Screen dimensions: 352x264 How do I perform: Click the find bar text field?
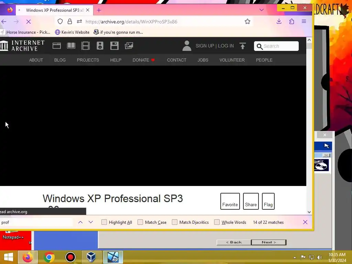pos(36,222)
